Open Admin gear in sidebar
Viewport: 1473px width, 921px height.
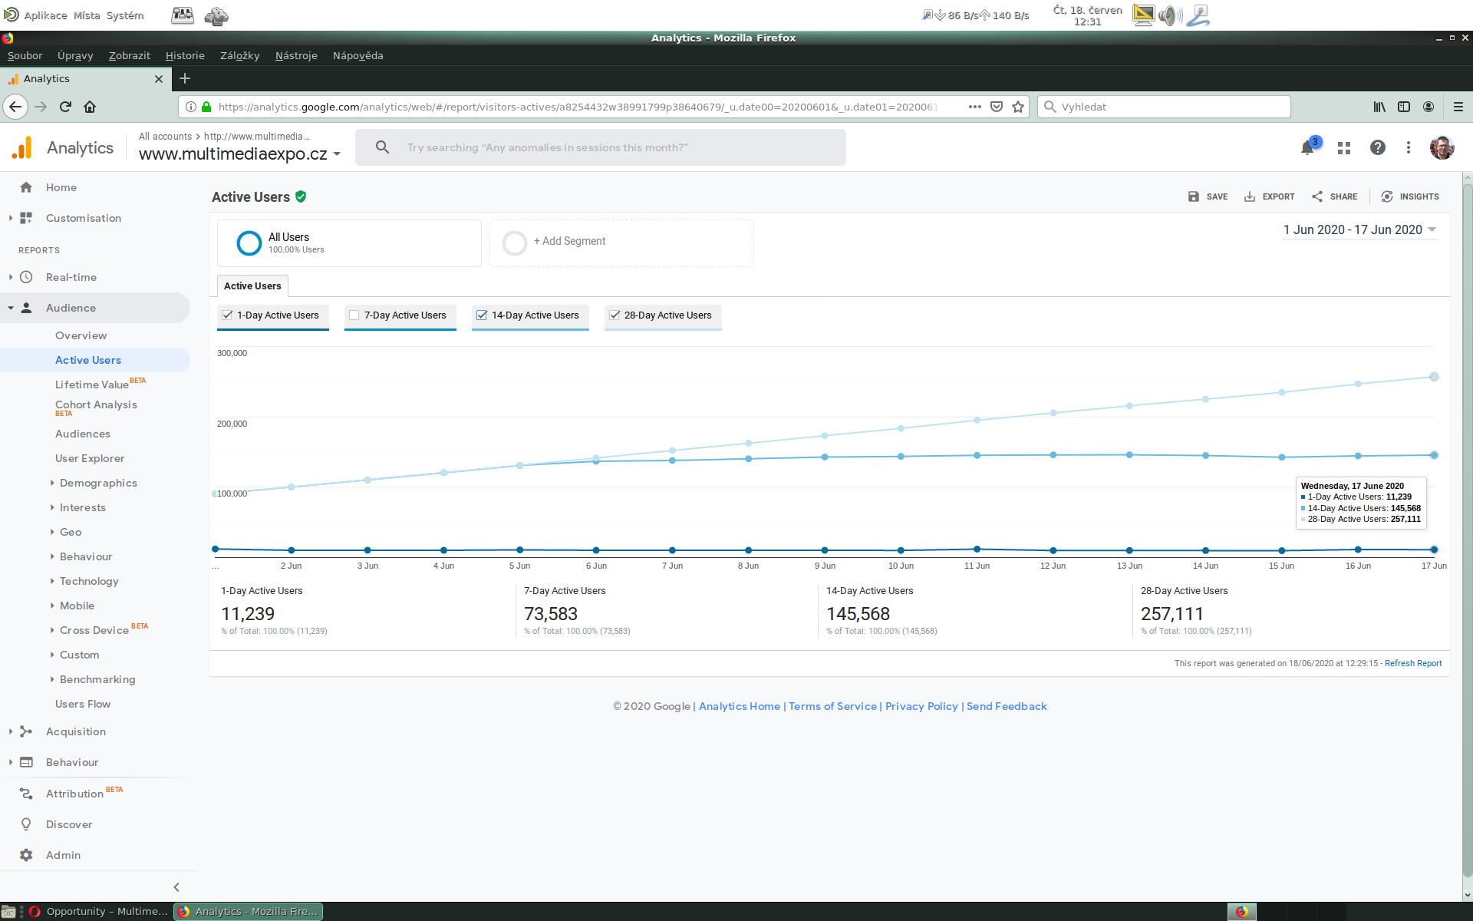26,855
